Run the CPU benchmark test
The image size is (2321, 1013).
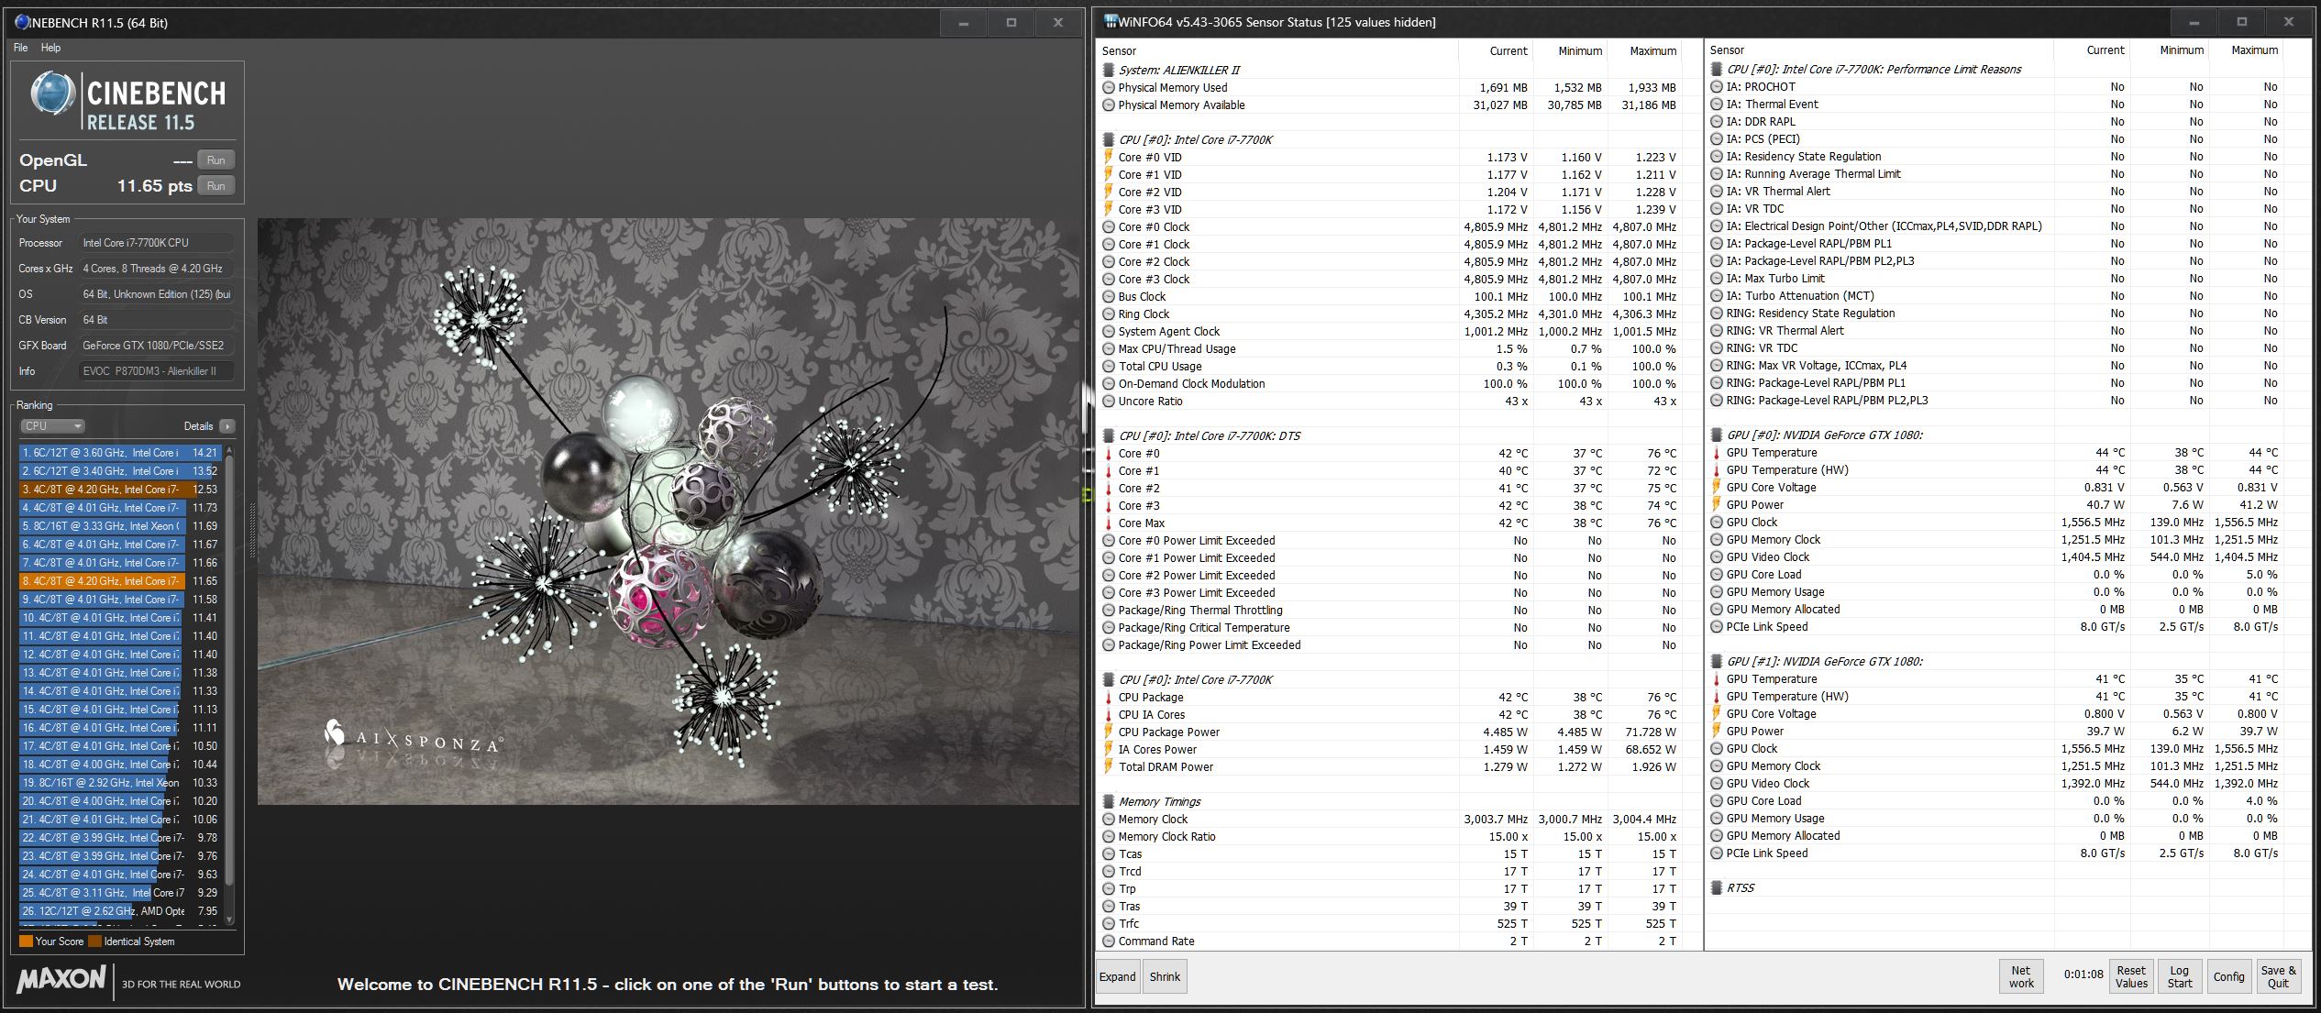[216, 185]
